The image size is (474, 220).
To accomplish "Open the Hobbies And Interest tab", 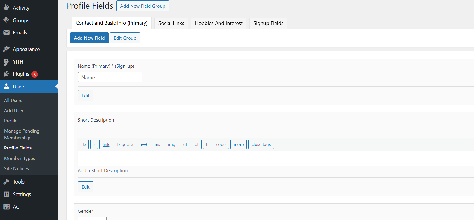I will 219,23.
